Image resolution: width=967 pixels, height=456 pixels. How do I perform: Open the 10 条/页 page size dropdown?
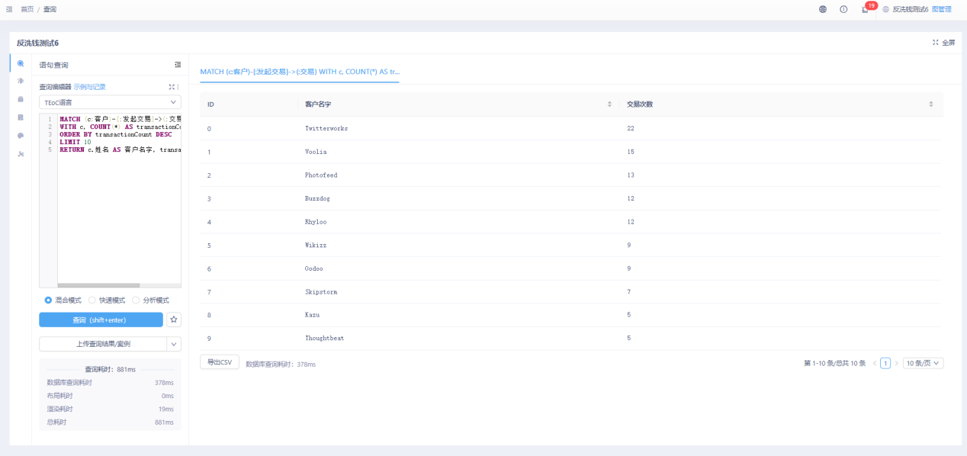click(x=923, y=363)
